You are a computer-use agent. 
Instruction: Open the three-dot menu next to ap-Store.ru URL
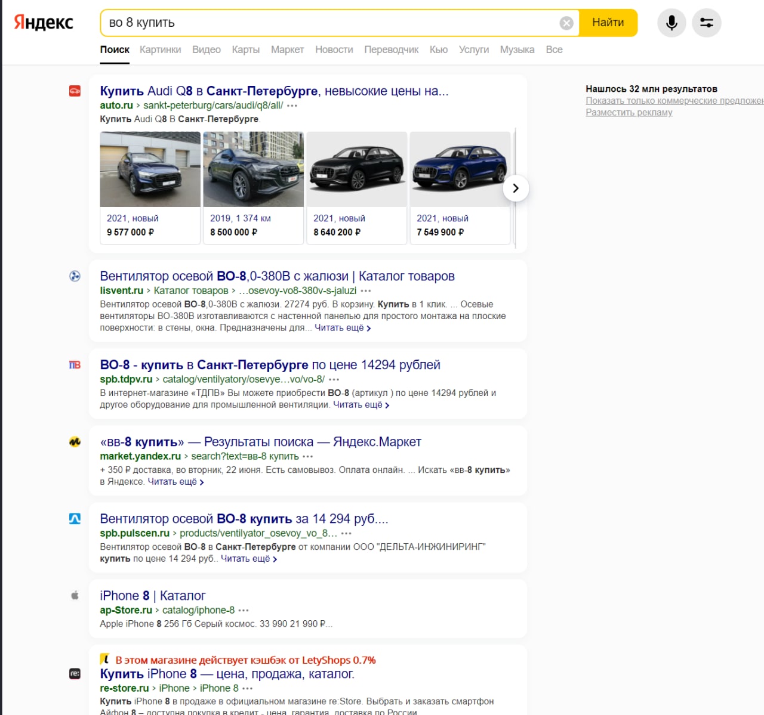[244, 611]
